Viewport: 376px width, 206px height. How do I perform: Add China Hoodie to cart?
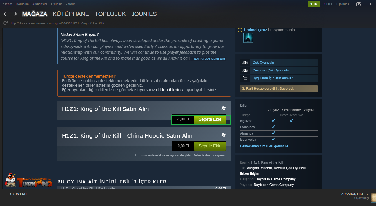click(210, 146)
